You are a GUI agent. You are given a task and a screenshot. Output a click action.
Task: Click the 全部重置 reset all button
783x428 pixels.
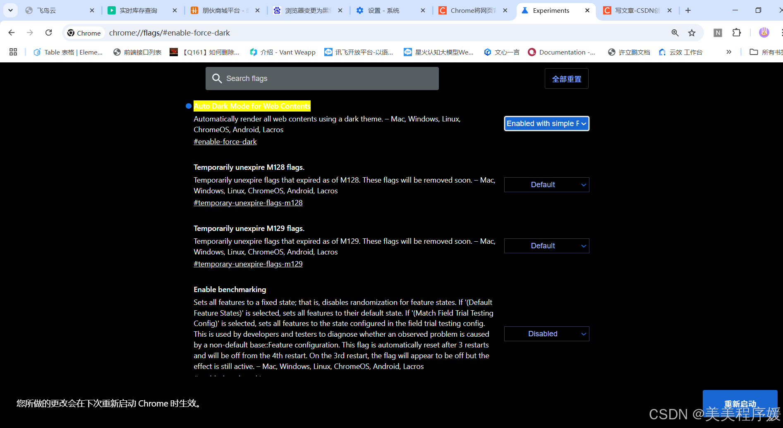coord(567,78)
